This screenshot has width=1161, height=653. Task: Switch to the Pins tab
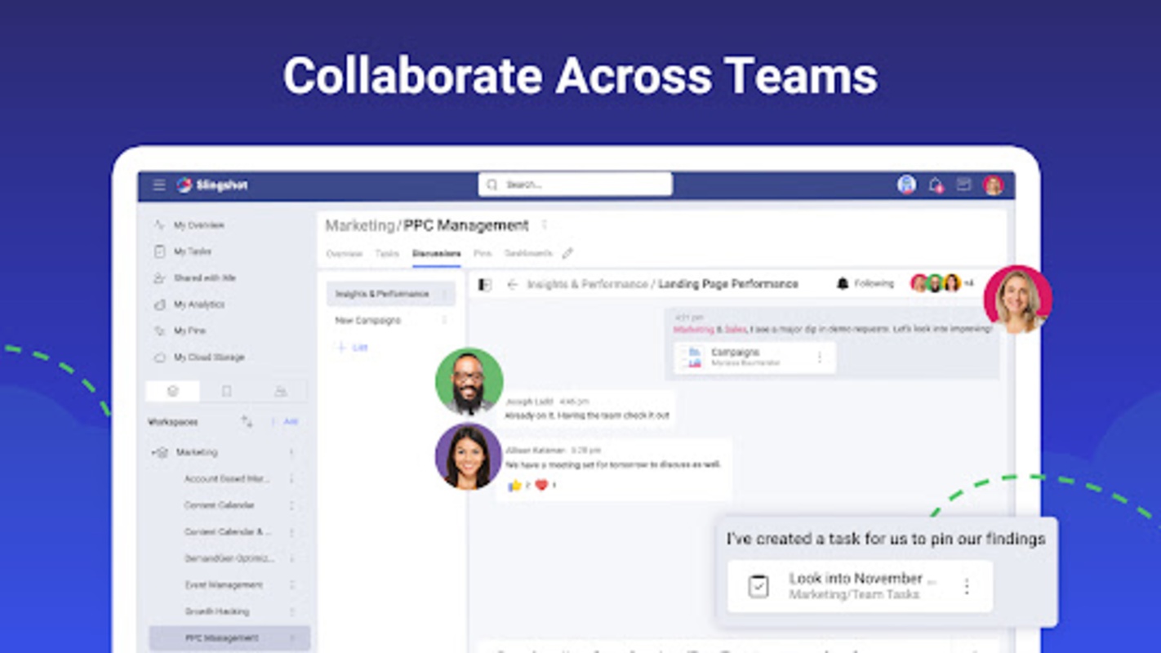click(483, 254)
